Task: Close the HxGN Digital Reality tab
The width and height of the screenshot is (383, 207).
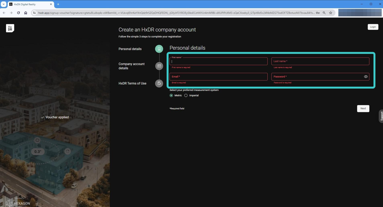Action: tap(51, 4)
